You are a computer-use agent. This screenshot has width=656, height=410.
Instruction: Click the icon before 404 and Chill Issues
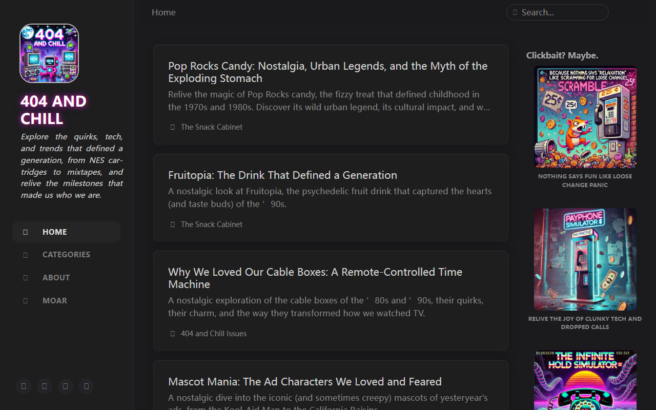[x=173, y=334]
